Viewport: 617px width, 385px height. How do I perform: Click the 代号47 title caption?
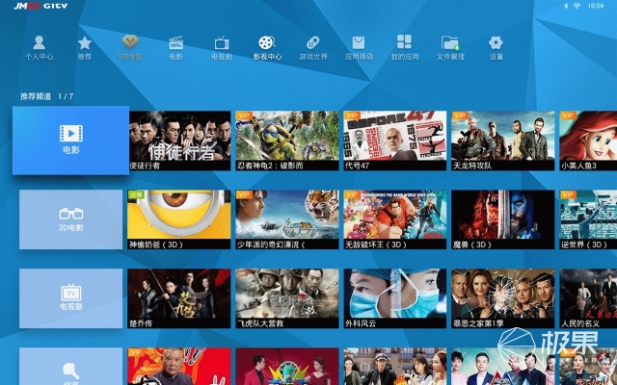point(357,166)
